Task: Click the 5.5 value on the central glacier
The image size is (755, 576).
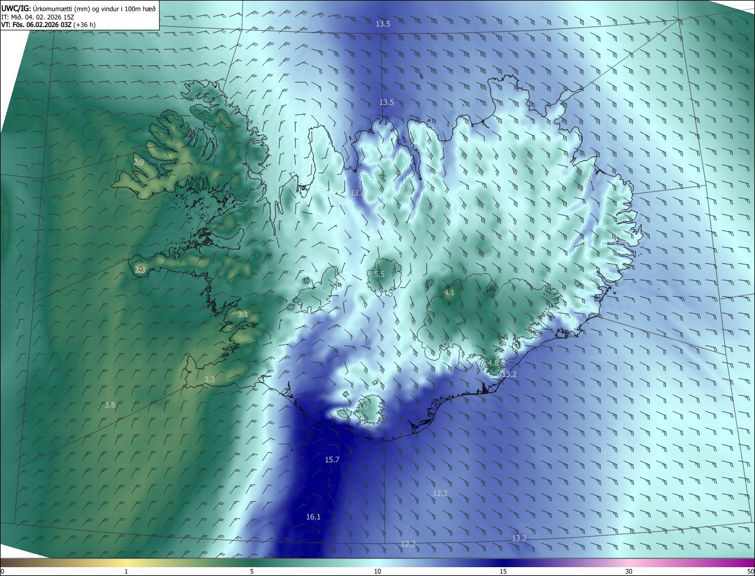Action: click(379, 274)
